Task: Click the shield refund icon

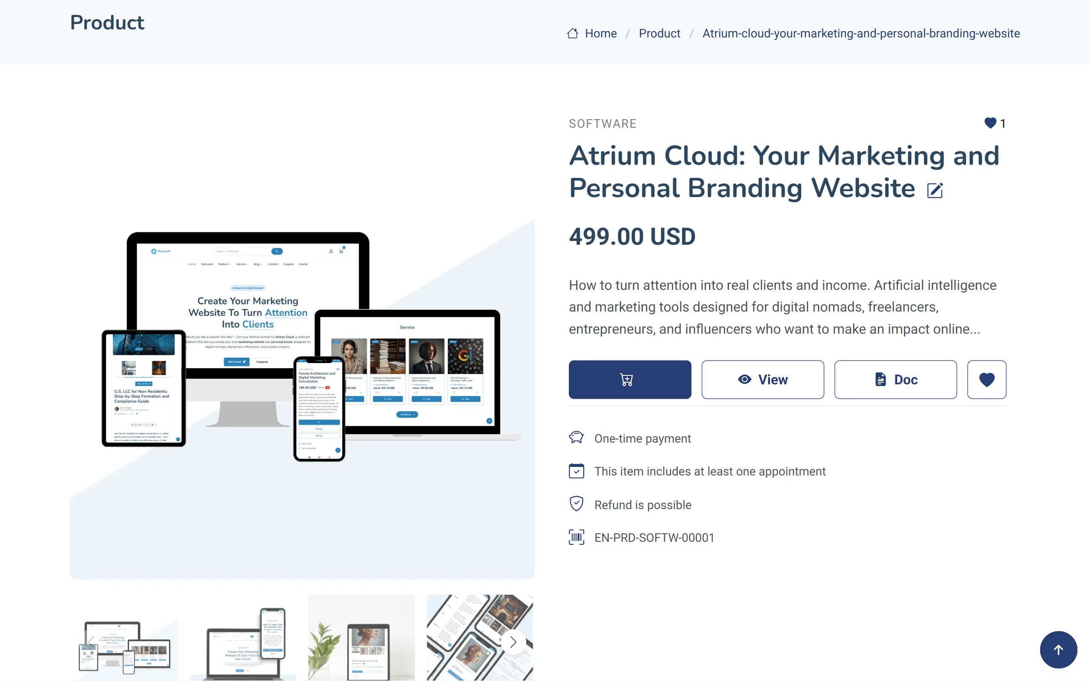Action: coord(577,504)
